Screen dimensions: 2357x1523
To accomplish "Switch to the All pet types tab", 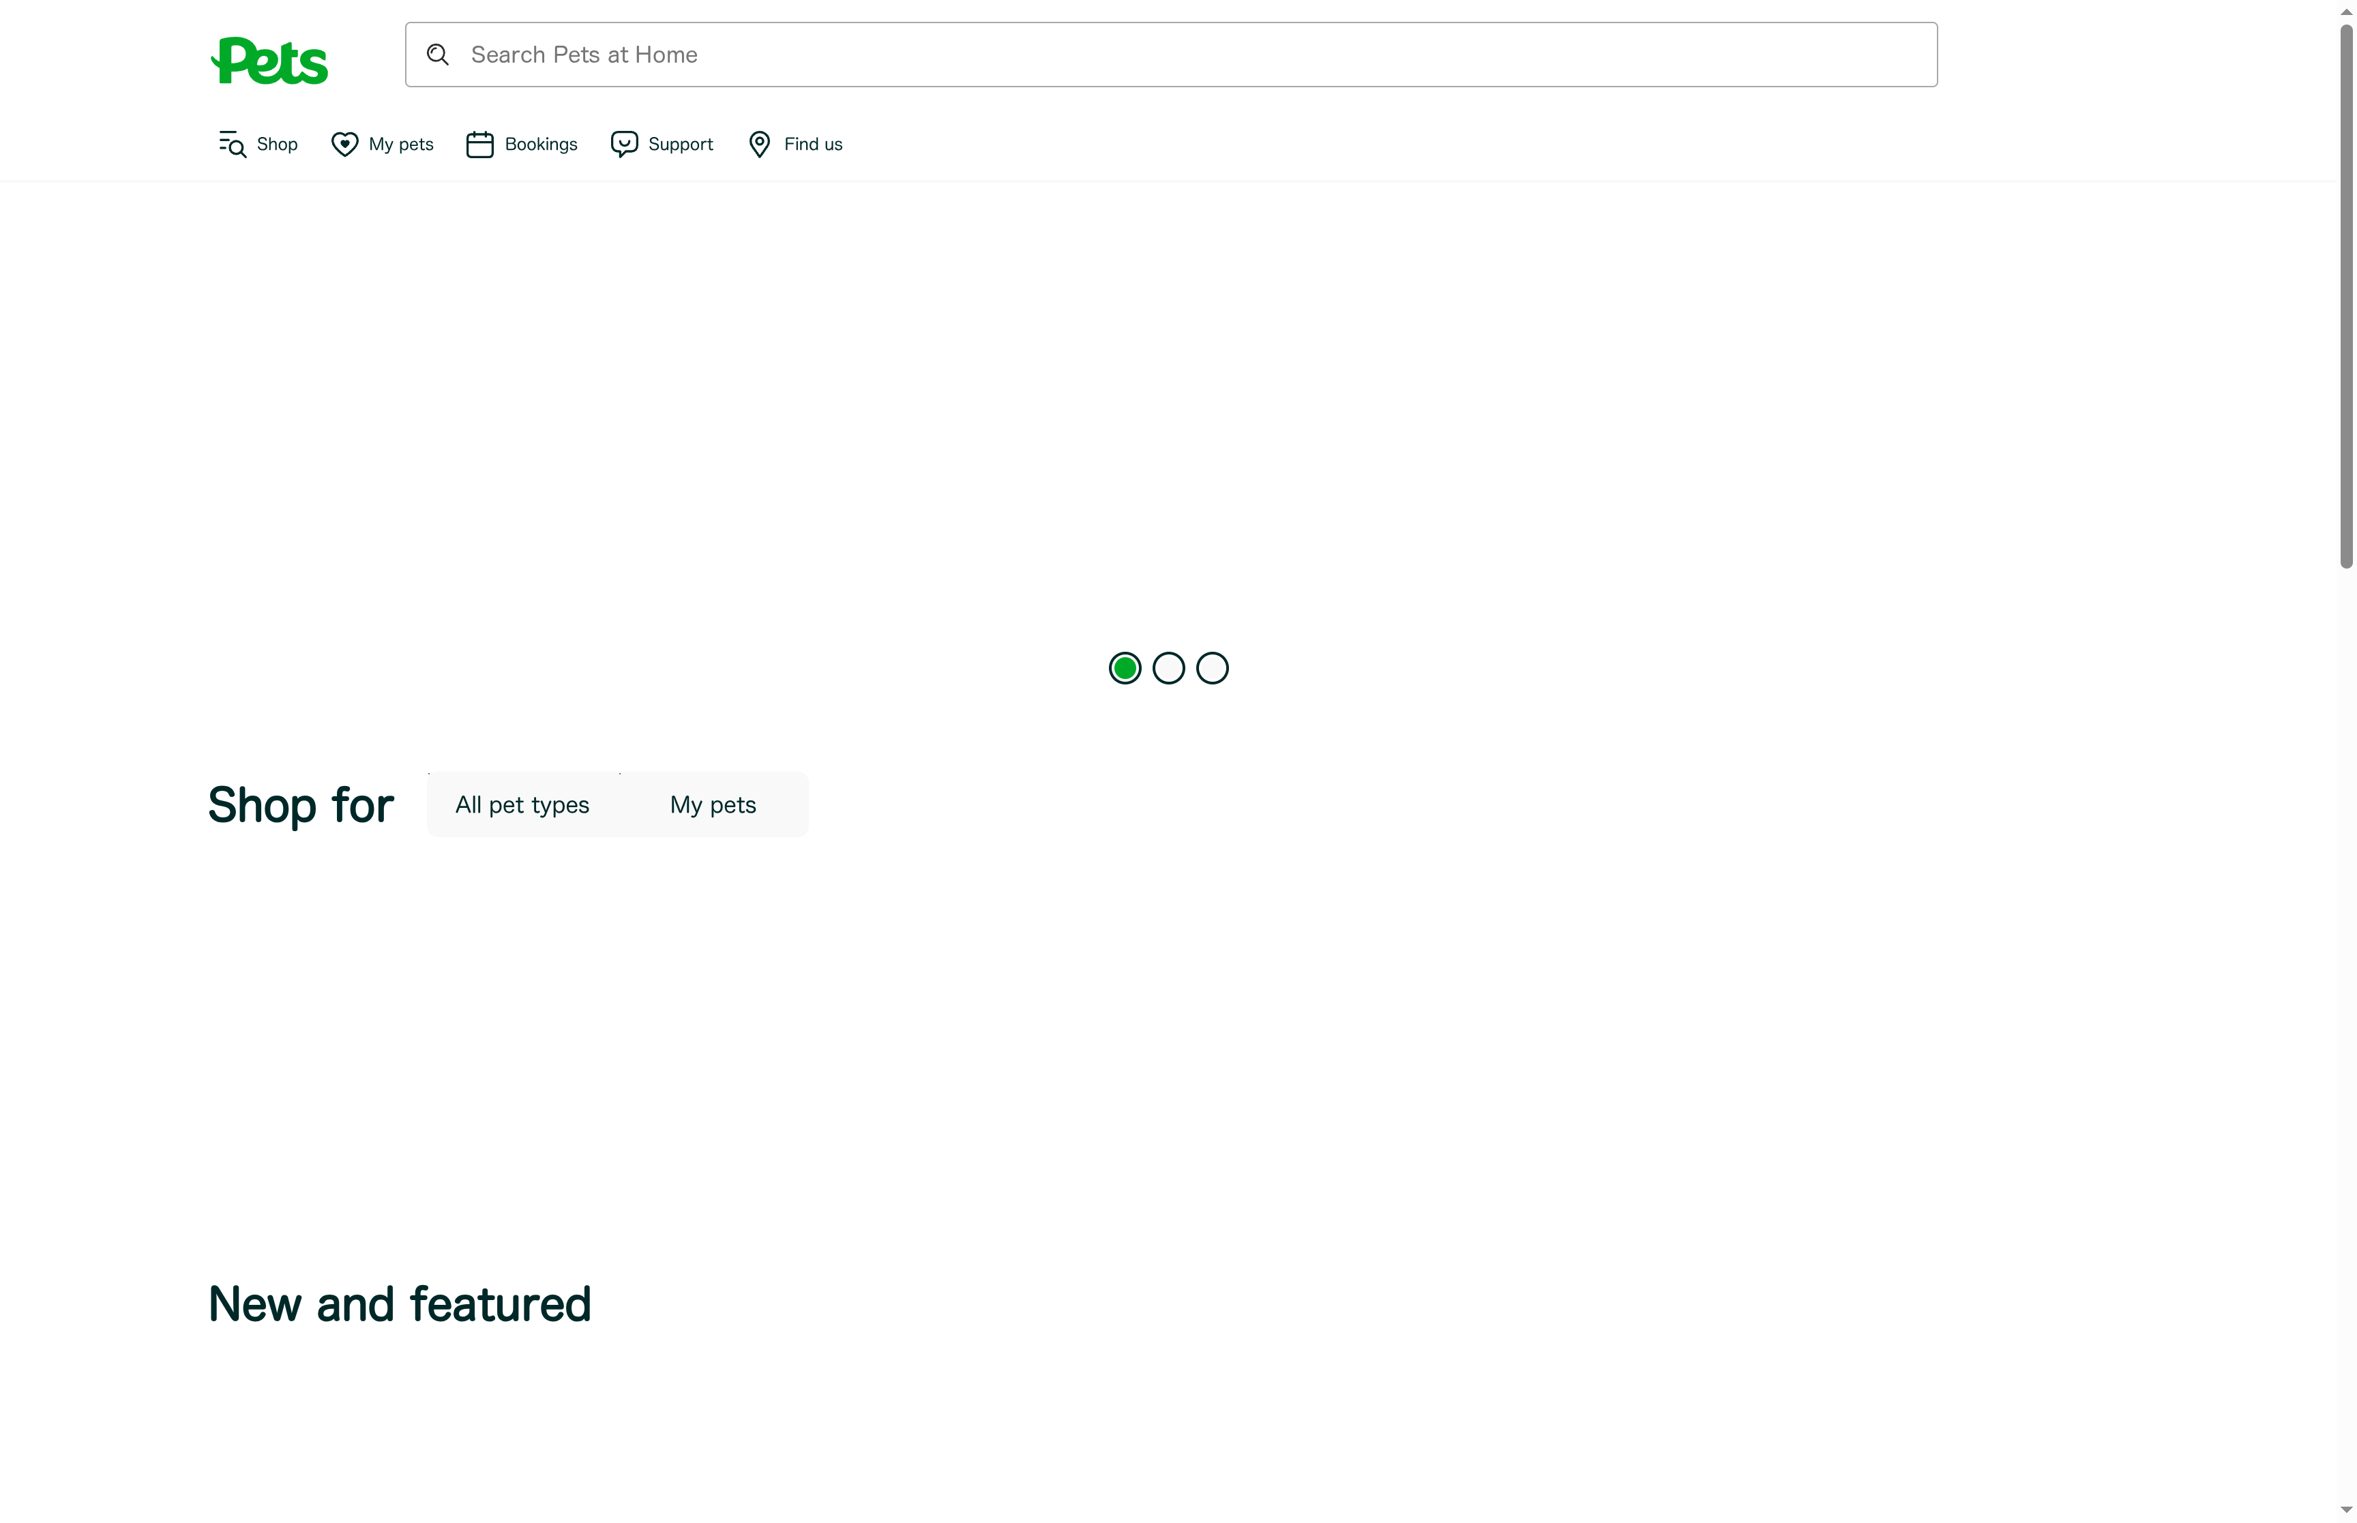I will pyautogui.click(x=522, y=804).
